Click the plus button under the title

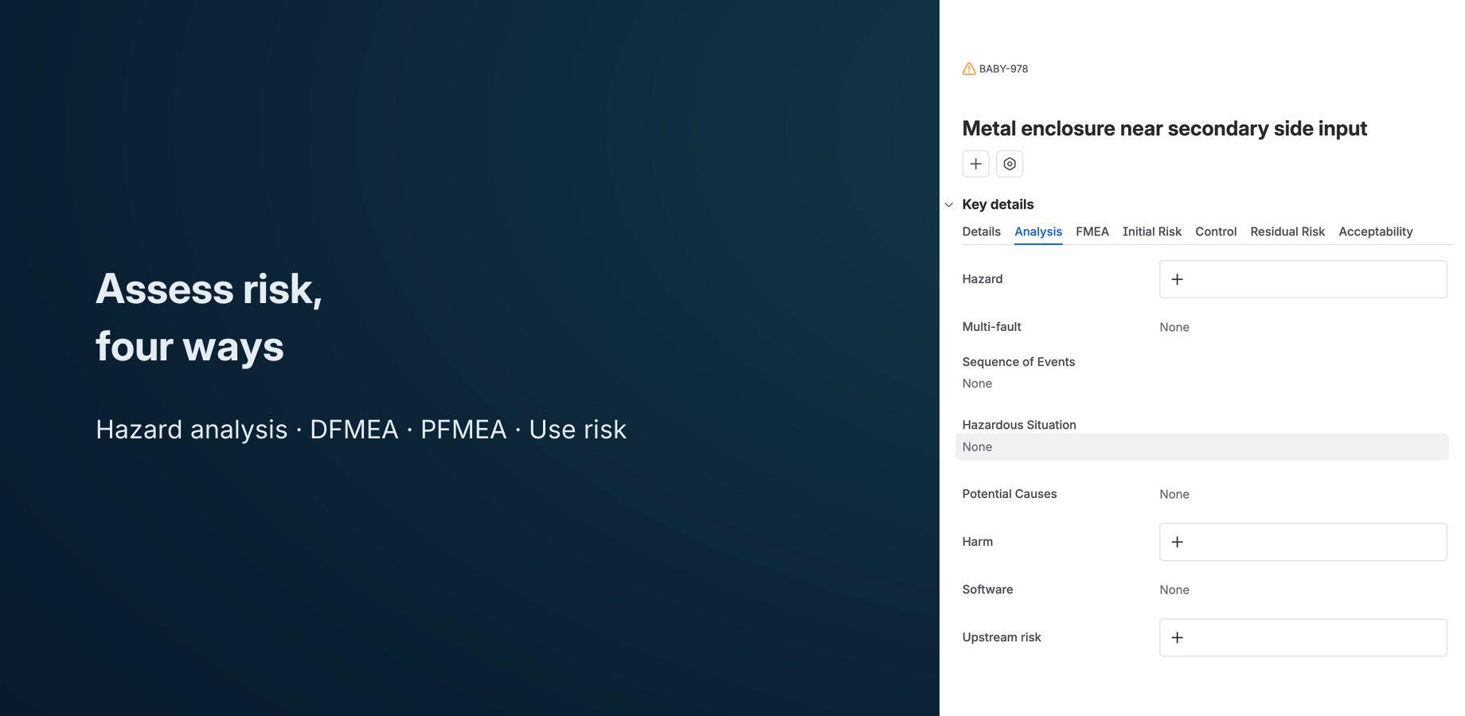(976, 164)
